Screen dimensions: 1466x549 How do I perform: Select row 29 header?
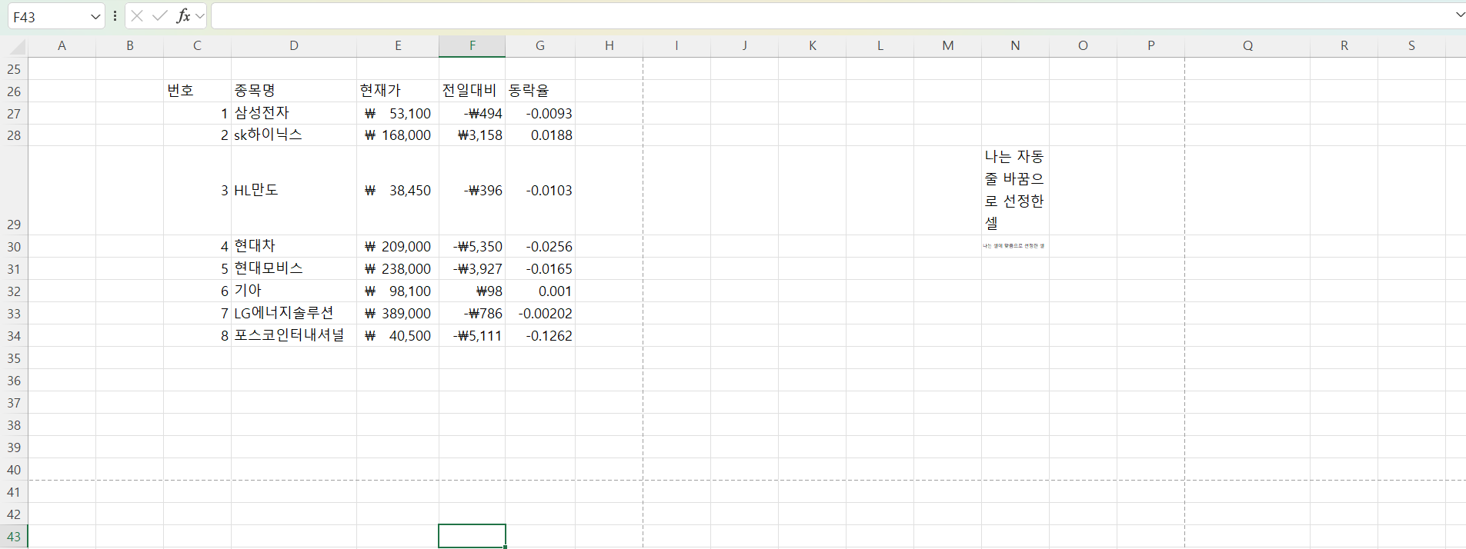[x=14, y=191]
